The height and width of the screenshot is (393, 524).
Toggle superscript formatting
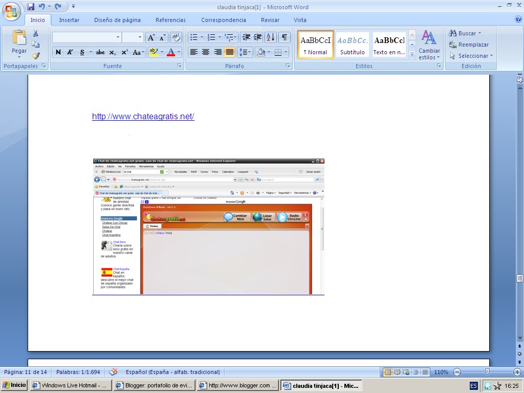point(124,52)
